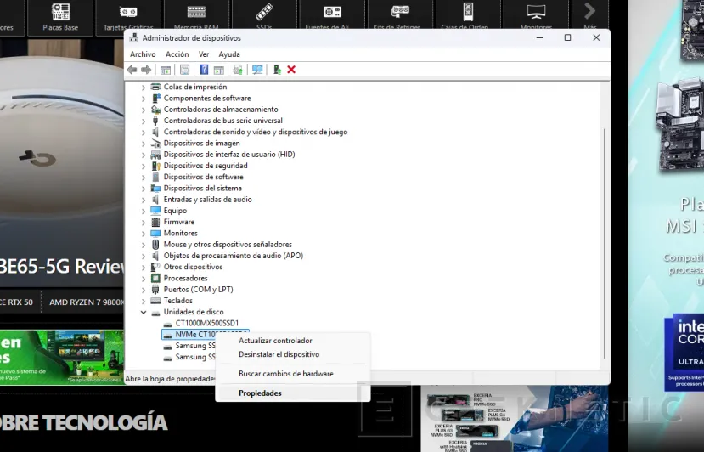Screen dimensions: 704x452
Task: Select the highlighted NVMe CT1000 disk entry
Action: coord(205,335)
